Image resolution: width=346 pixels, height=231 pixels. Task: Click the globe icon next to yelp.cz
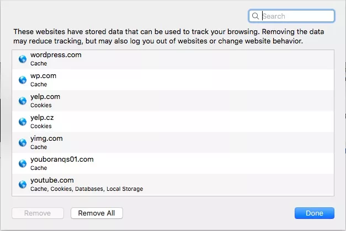[x=23, y=122]
